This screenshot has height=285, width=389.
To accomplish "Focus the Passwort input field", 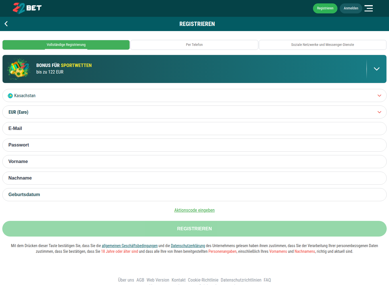I will tap(195, 145).
